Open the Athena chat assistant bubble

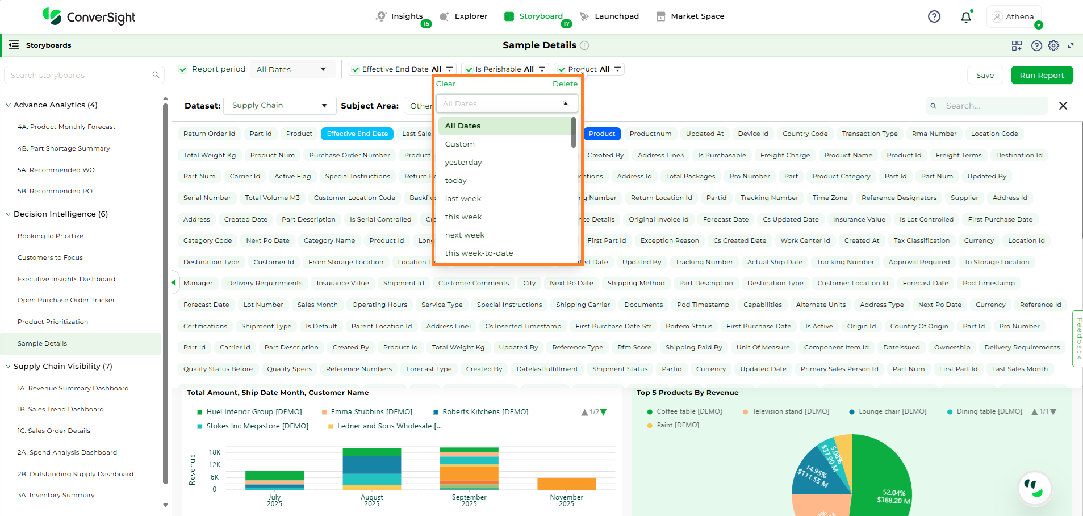tap(1035, 488)
